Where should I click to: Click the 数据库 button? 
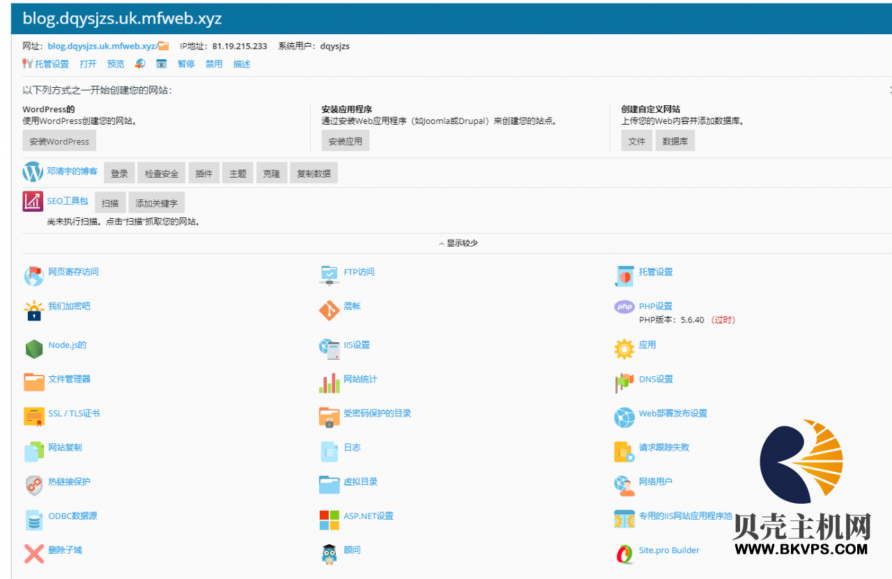[x=675, y=141]
